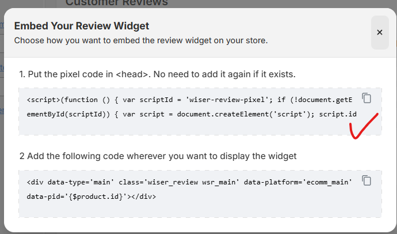Click step 1 'Put the pixel code' instruction

157,74
